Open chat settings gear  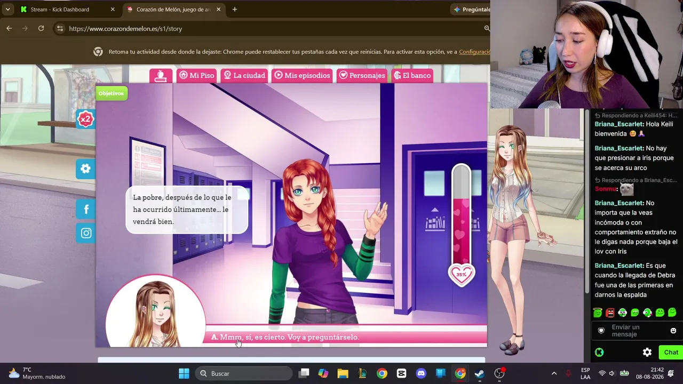647,352
